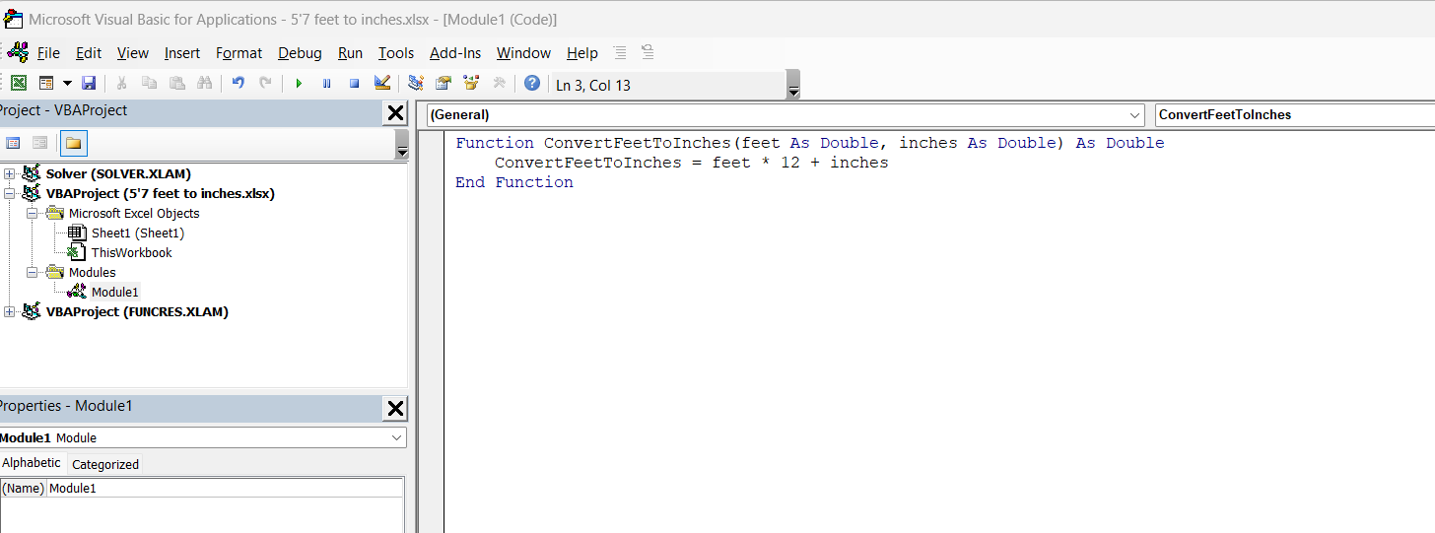Open the Project Explorer icon
This screenshot has height=533, width=1435.
tap(416, 84)
